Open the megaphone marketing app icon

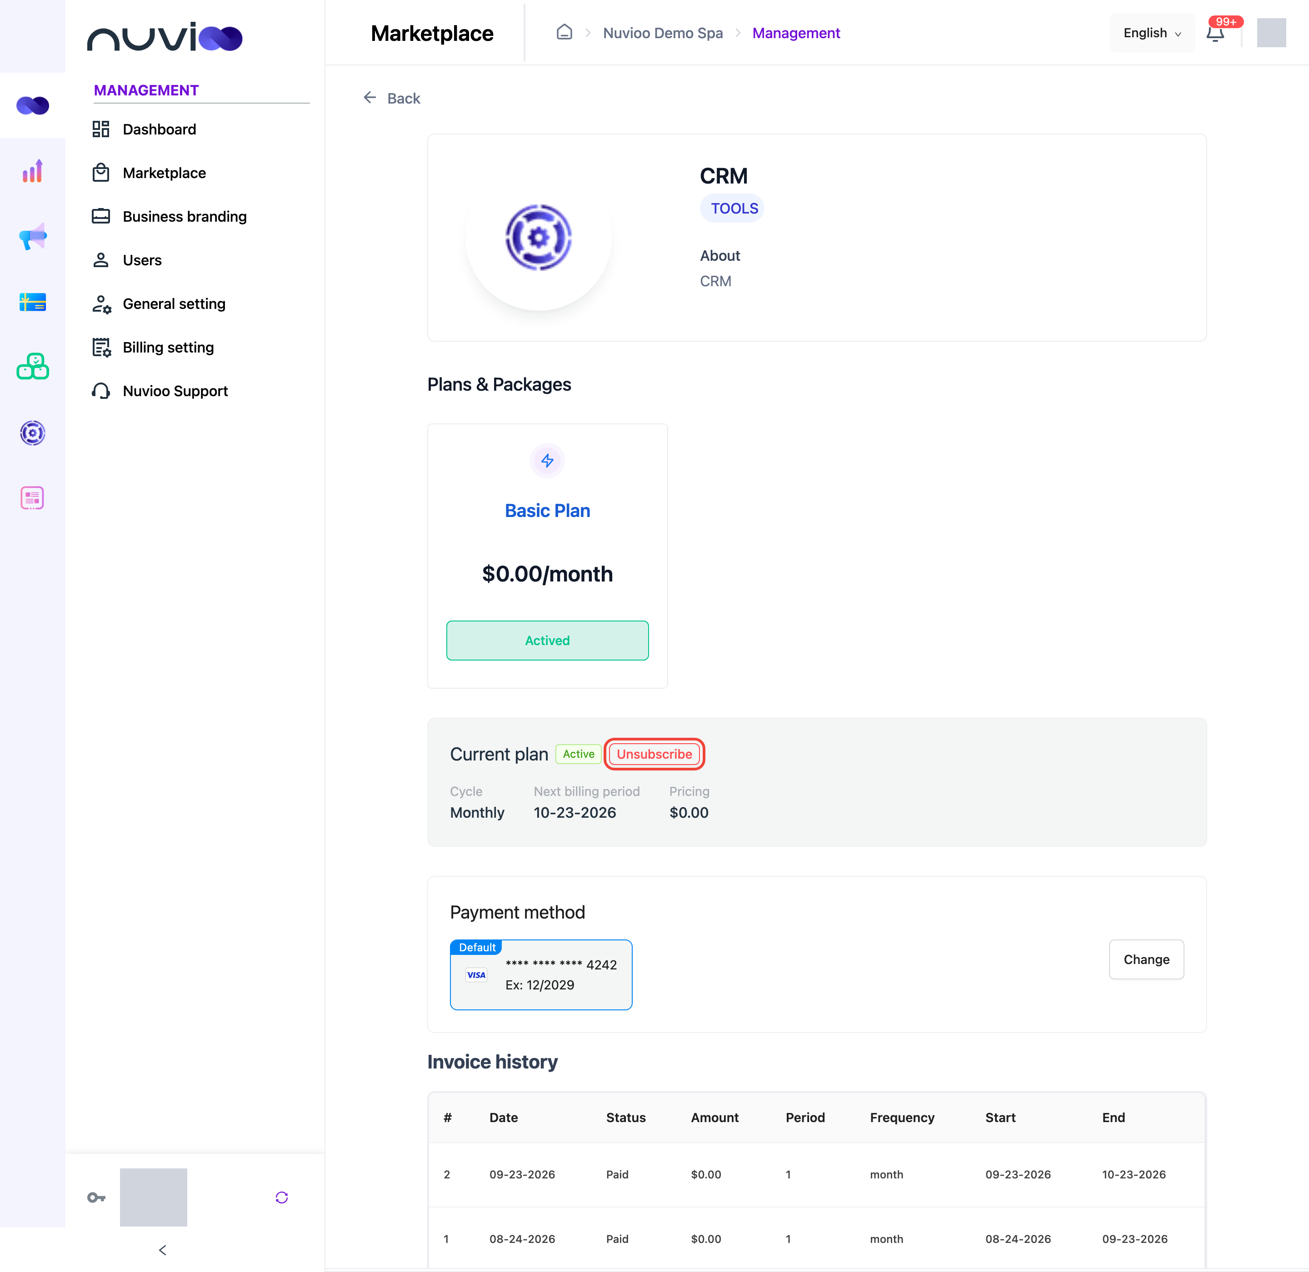click(x=33, y=237)
